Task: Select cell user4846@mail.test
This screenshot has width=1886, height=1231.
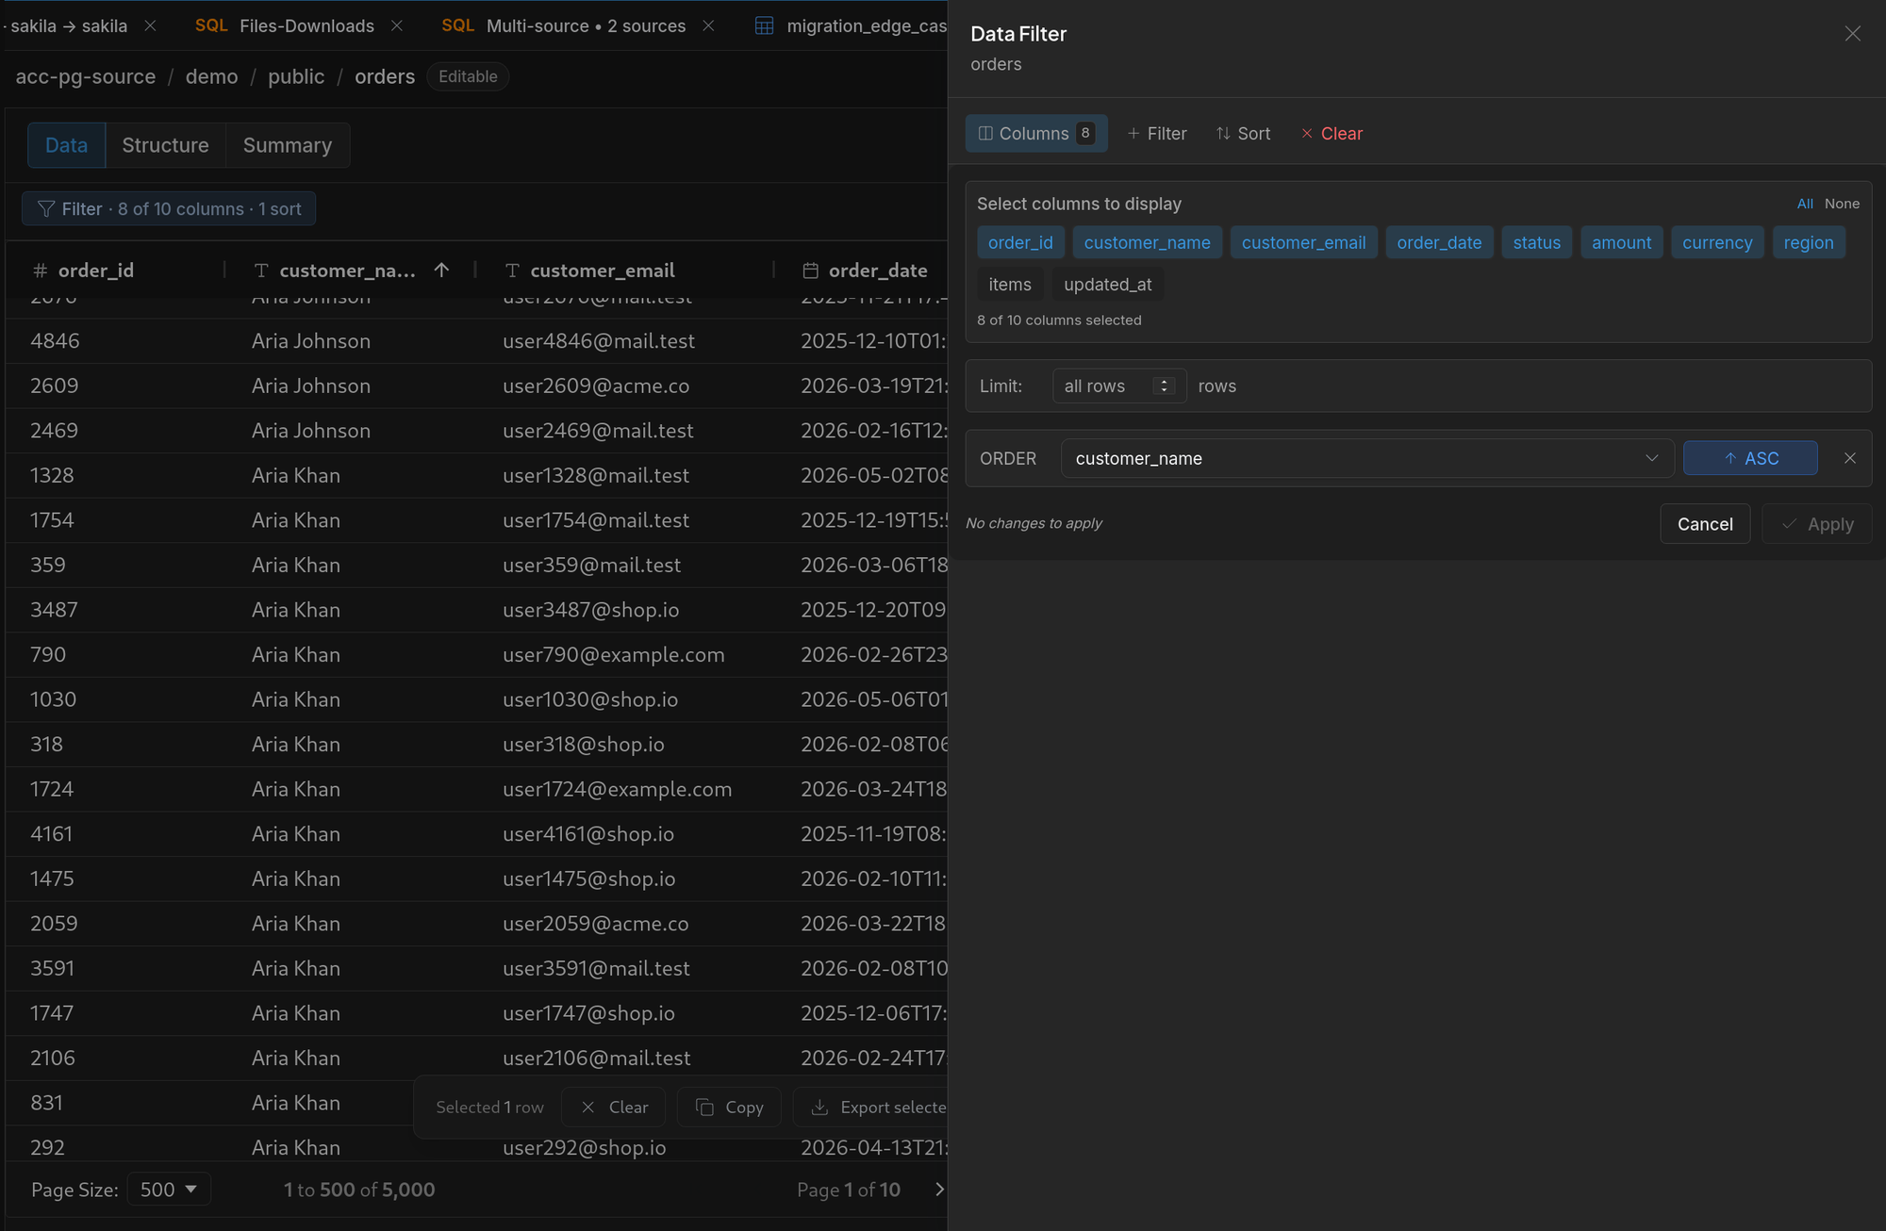Action: pyautogui.click(x=599, y=341)
